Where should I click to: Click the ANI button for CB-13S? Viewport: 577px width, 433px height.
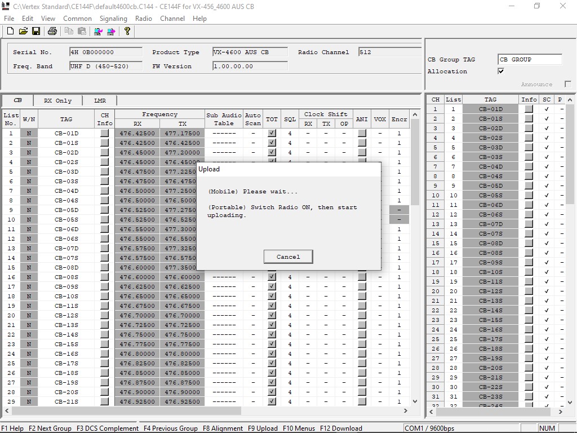[362, 325]
